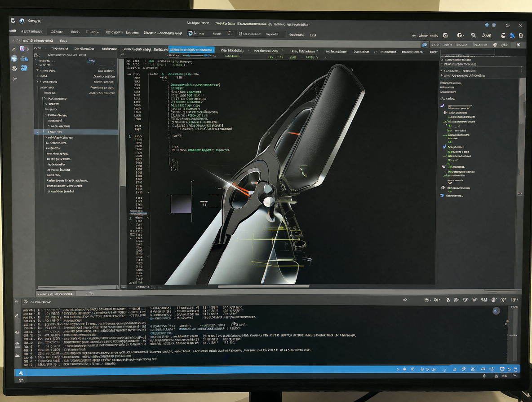Click the blue picture icon in the top toolbar
This screenshot has width=532, height=402.
[x=191, y=33]
